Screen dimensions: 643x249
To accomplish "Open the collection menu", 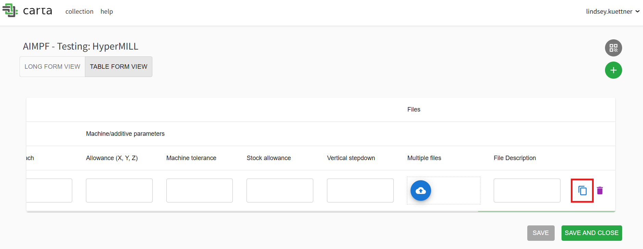I will 79,11.
